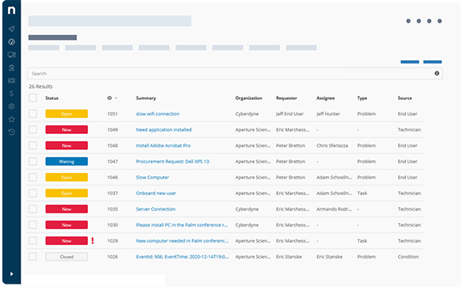This screenshot has height=287, width=463.
Task: Click the Source column header
Action: click(x=405, y=98)
